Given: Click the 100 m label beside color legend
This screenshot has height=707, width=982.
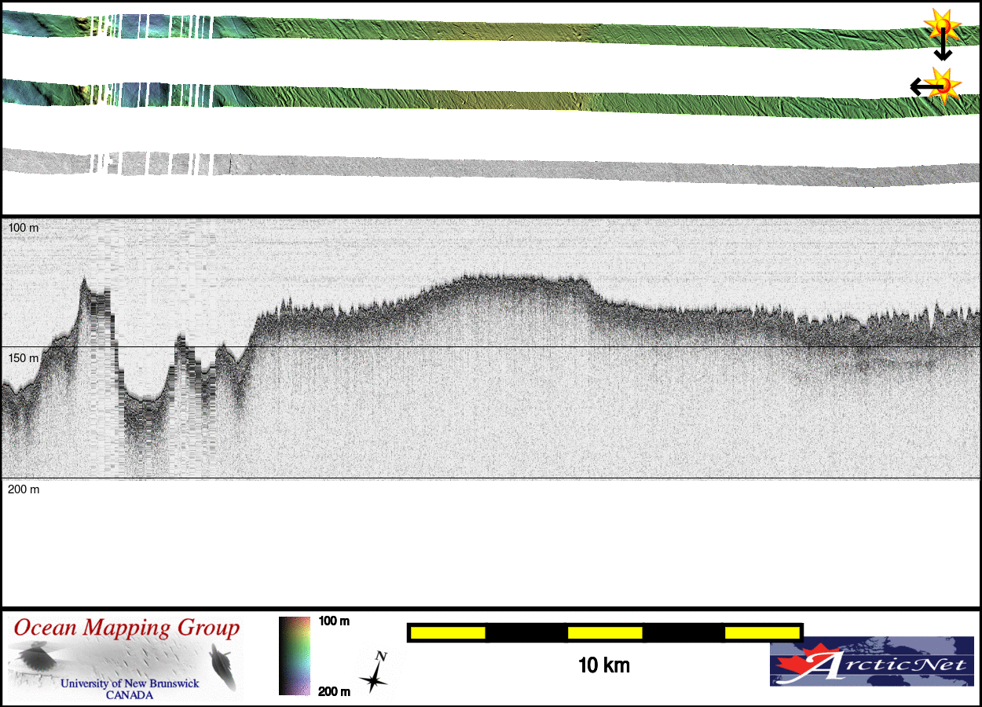Looking at the screenshot, I should coord(334,621).
